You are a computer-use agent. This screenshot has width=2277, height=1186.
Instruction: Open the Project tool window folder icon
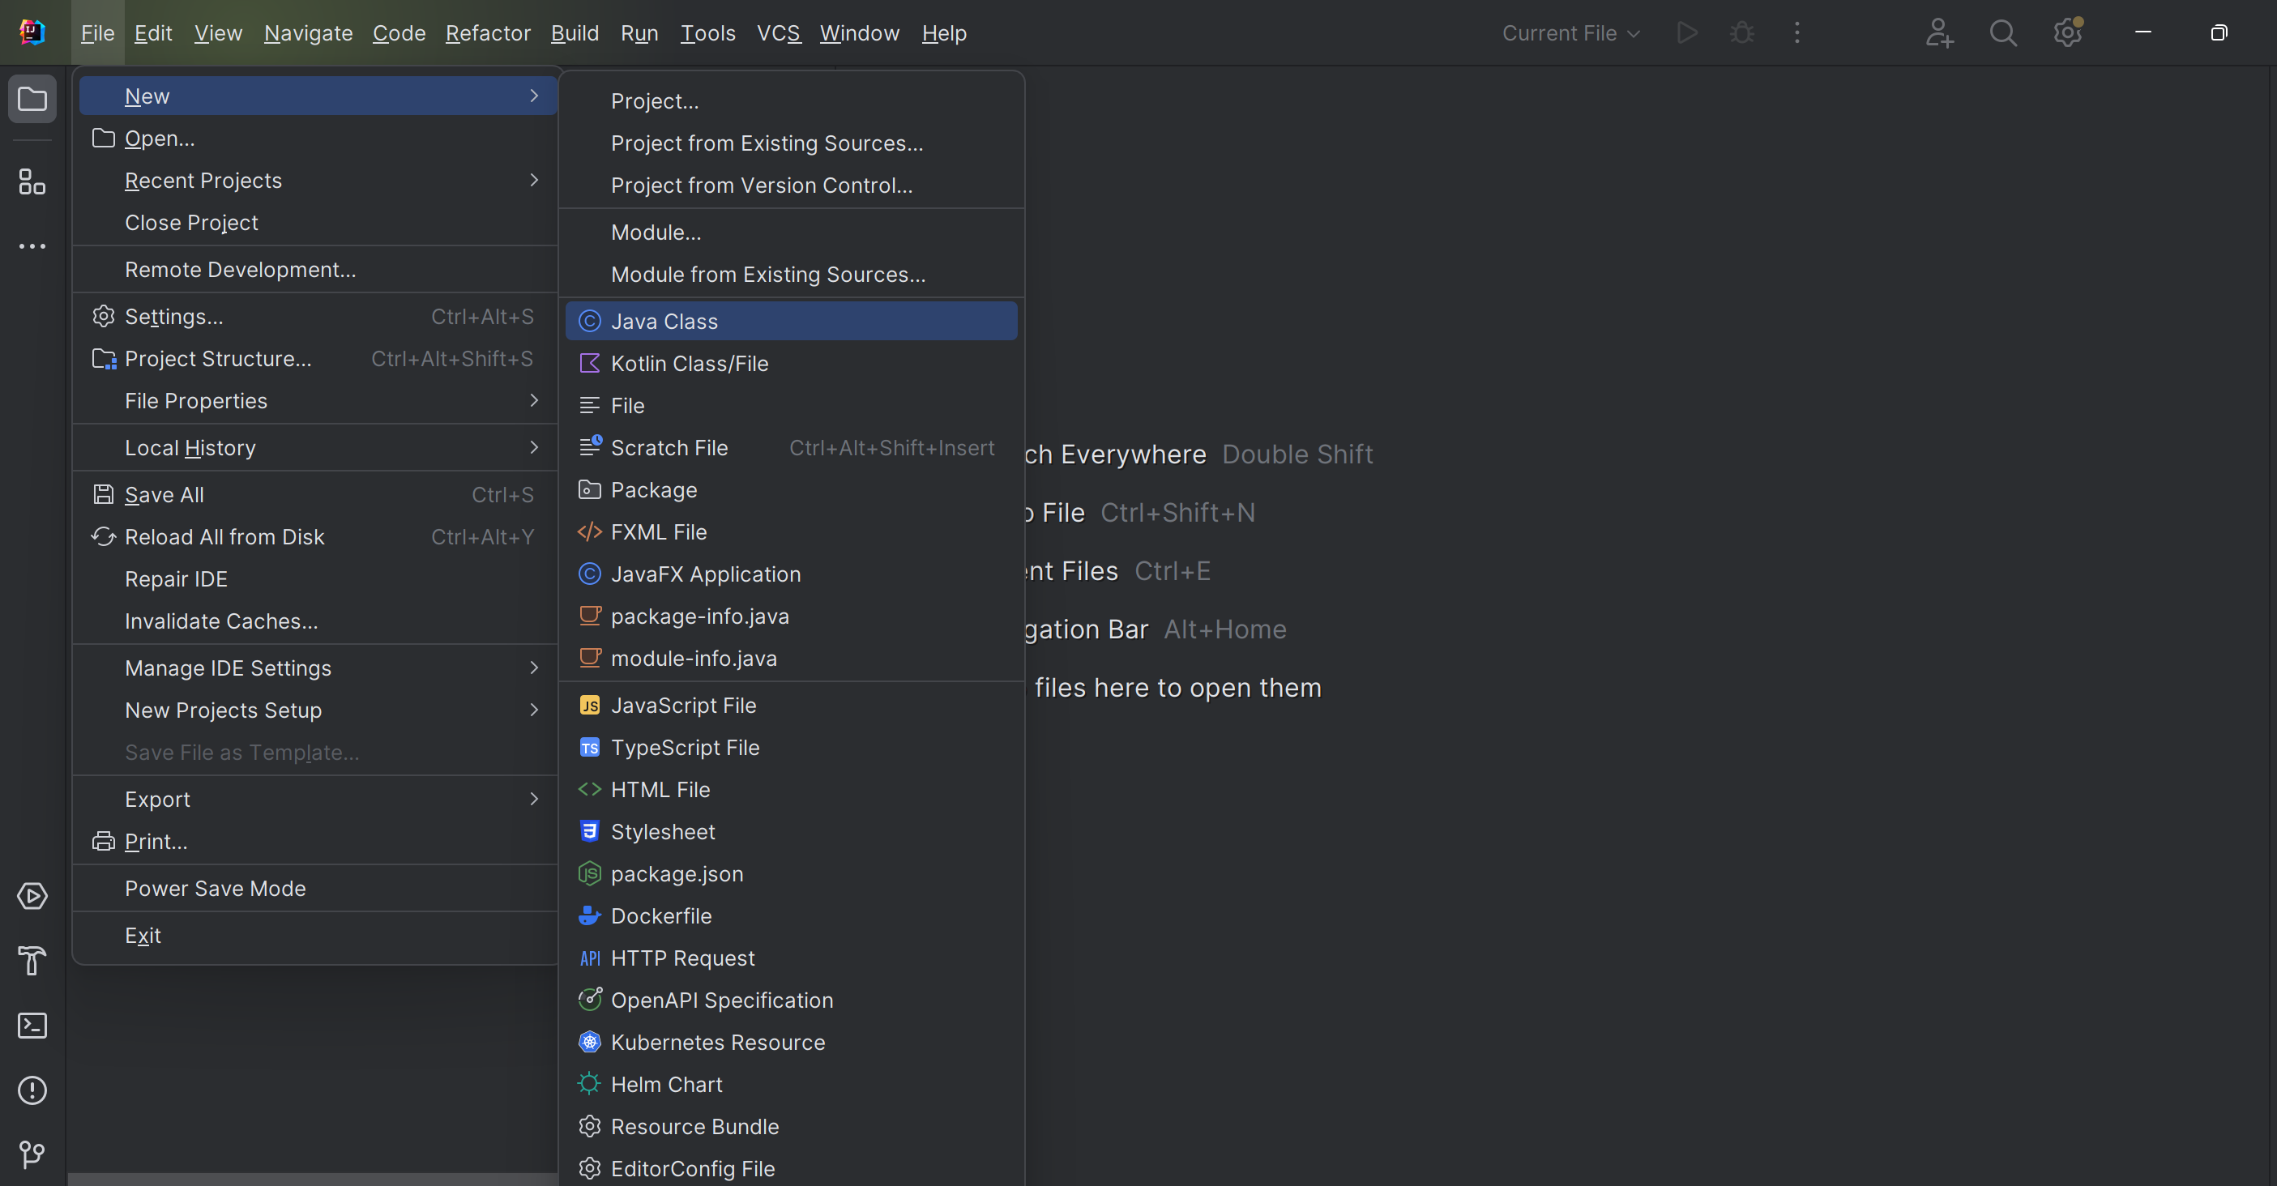(x=32, y=98)
